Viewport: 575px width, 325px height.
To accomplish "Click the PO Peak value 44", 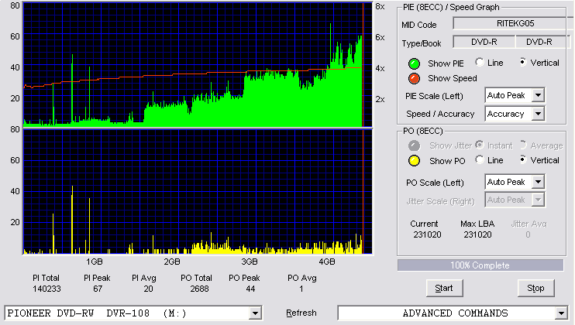I will coord(250,289).
